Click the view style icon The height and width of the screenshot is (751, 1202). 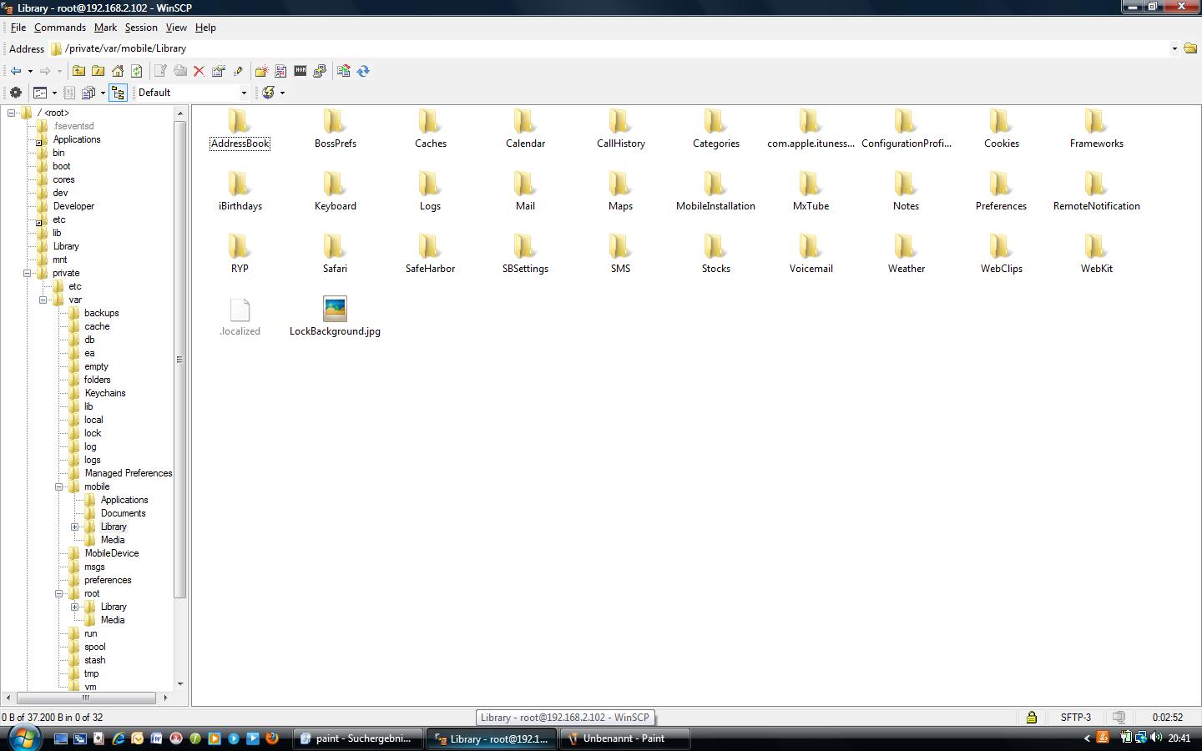tap(40, 93)
